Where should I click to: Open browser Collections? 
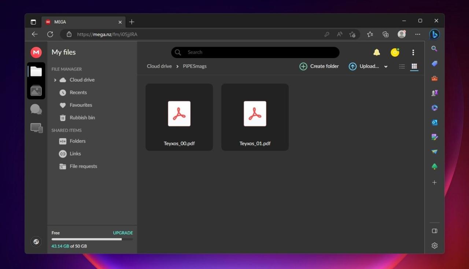click(x=385, y=34)
